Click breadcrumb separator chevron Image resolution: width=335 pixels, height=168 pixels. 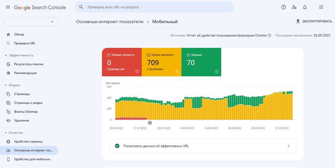[x=148, y=22]
